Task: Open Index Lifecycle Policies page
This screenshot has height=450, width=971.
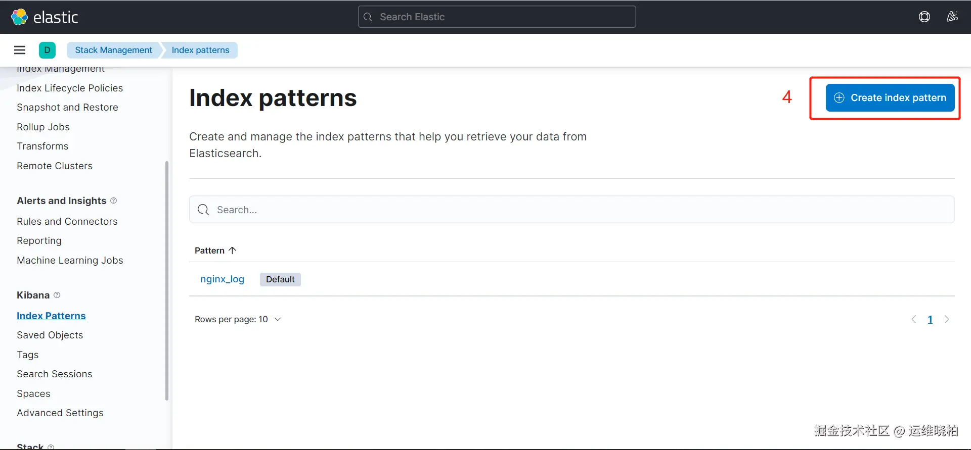Action: click(70, 88)
